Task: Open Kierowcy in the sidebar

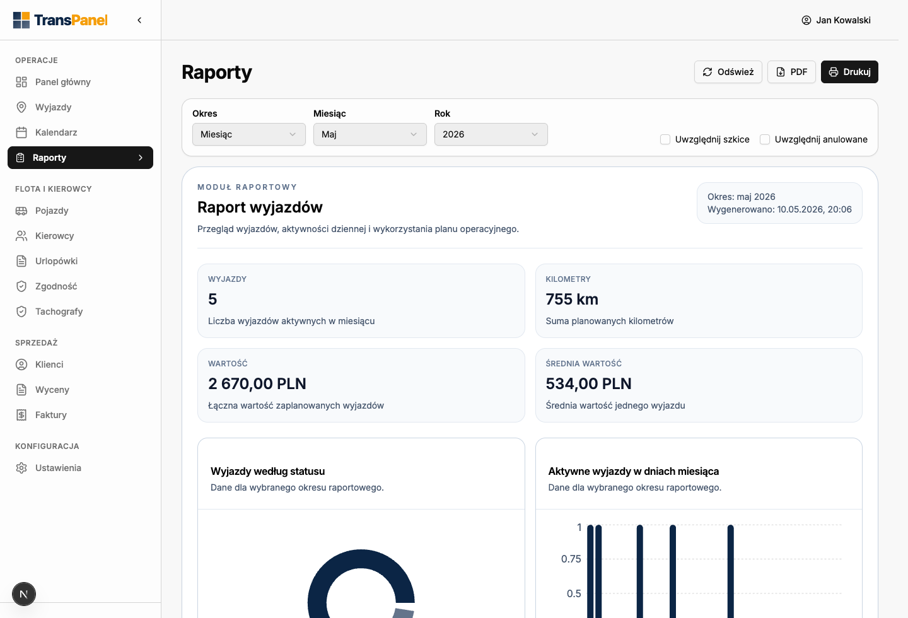Action: [x=80, y=236]
